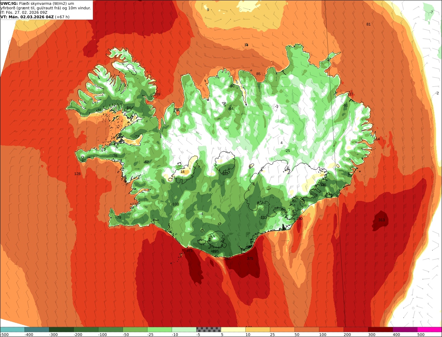Screen dimensions: 442x337
Task: Select the '225' value on the south coast
Action: [x=215, y=251]
